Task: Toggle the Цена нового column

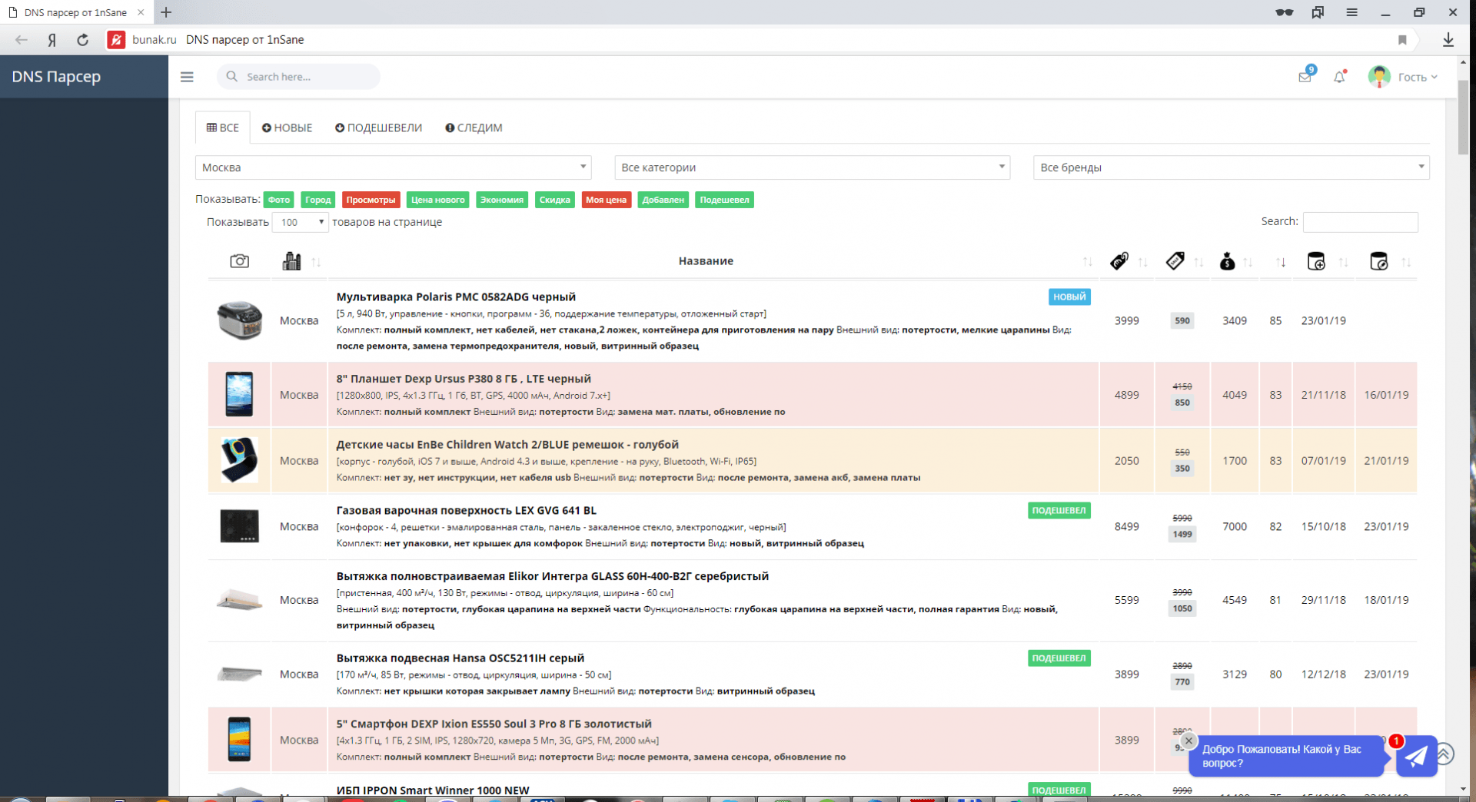Action: click(438, 200)
